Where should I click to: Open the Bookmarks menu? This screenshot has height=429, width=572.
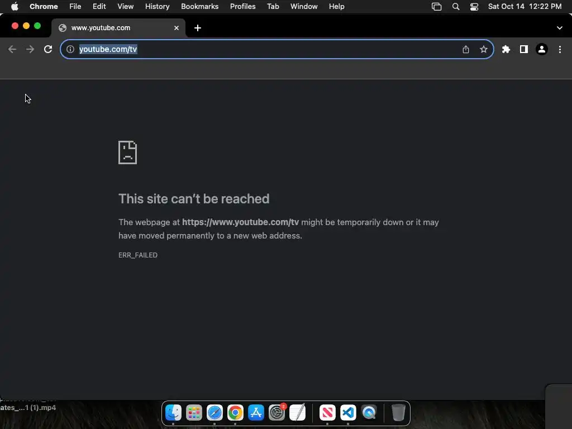pos(200,7)
